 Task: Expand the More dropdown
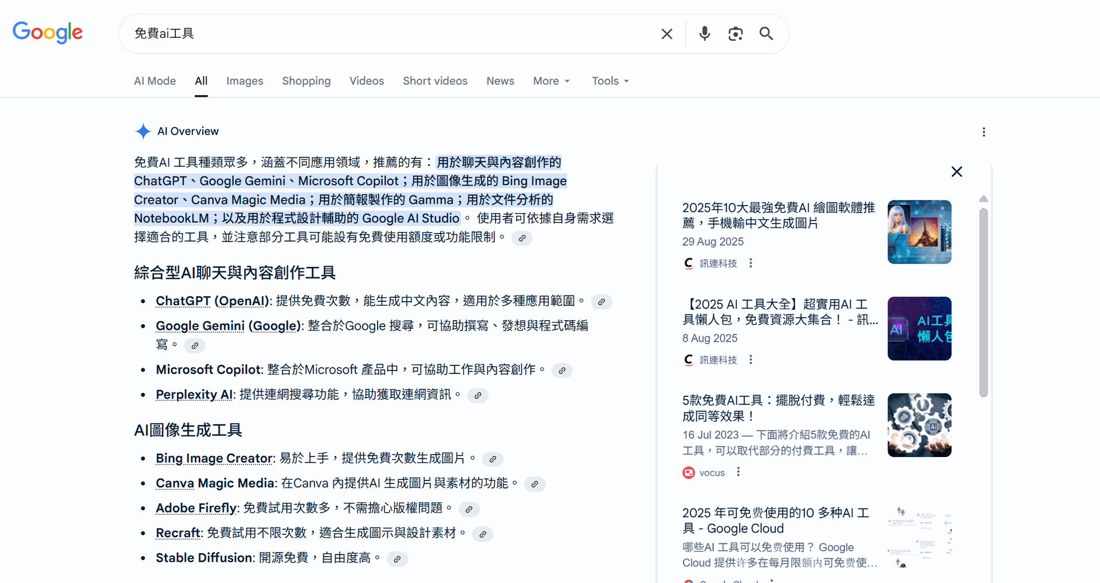[551, 81]
